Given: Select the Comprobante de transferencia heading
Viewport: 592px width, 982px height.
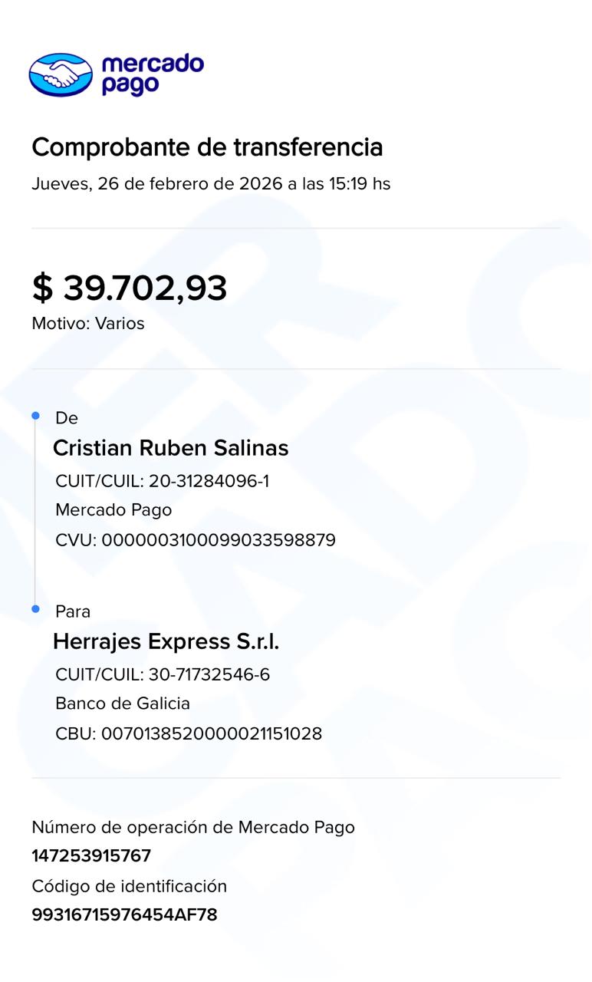Looking at the screenshot, I should (207, 147).
